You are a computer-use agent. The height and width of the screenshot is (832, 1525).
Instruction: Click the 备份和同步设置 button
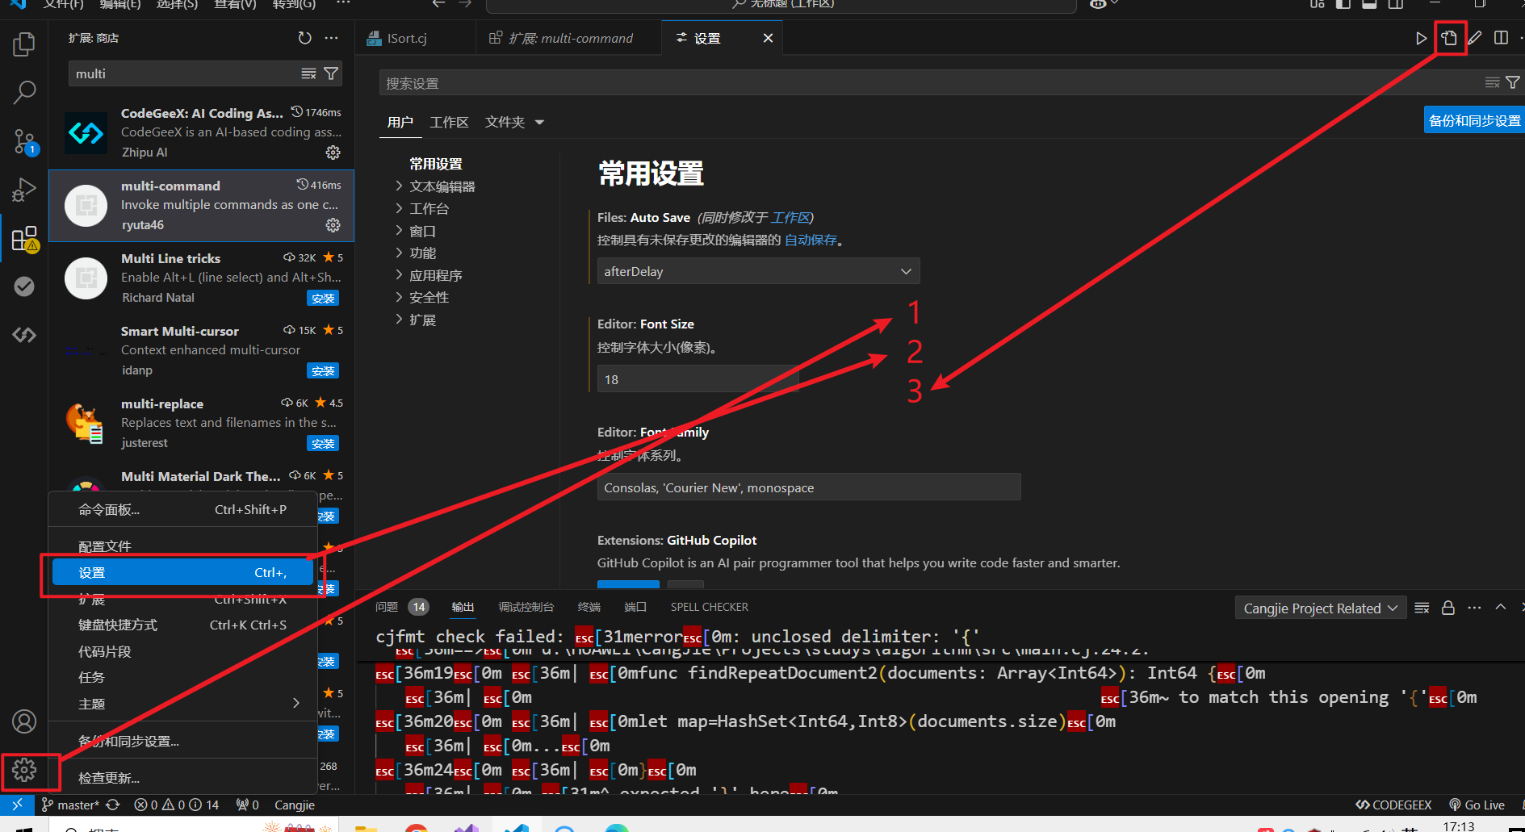pos(1474,120)
